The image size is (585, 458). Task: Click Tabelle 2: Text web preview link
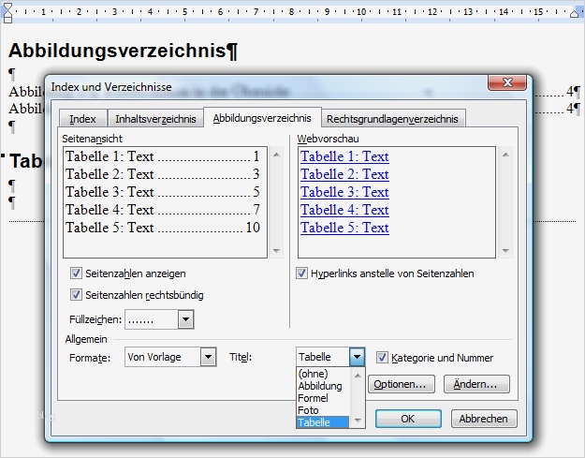[x=344, y=174]
